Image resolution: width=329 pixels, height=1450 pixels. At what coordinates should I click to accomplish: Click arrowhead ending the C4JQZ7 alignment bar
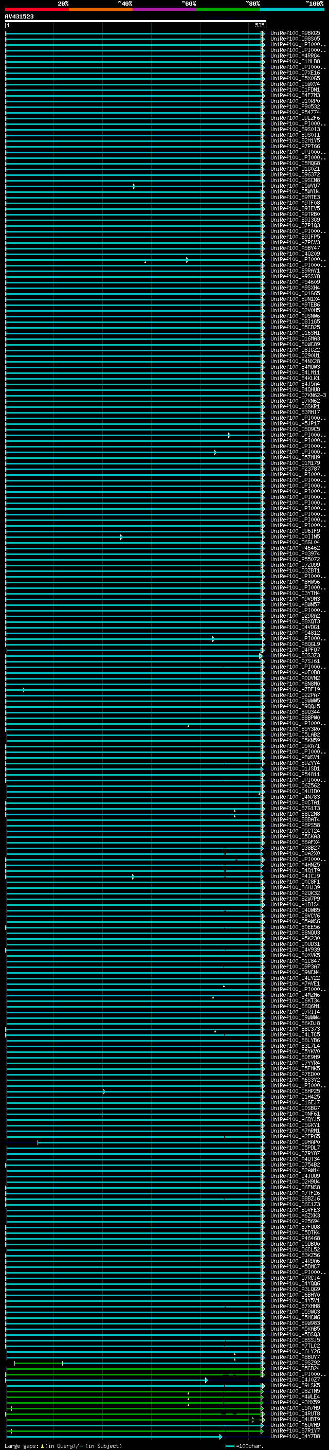click(x=207, y=1380)
